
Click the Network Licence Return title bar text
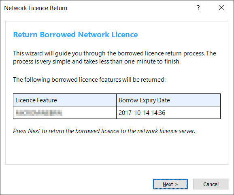[x=36, y=8]
